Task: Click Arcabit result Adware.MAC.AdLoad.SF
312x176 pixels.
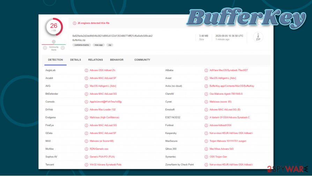Action: [103, 78]
